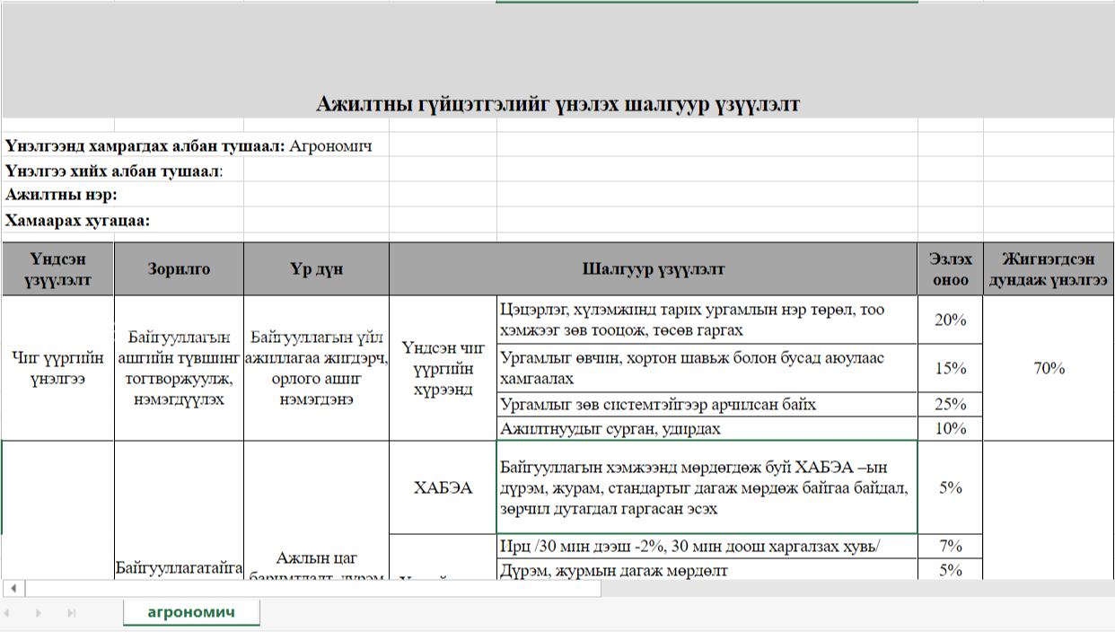Select the 'Үндсэн чиг үүргийн хүрээнд' cell
This screenshot has width=1115, height=640.
coord(443,368)
